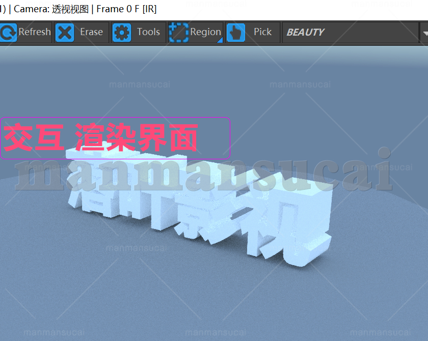Open the Region small blue corner flyout
The width and height of the screenshot is (428, 341).
[220, 40]
